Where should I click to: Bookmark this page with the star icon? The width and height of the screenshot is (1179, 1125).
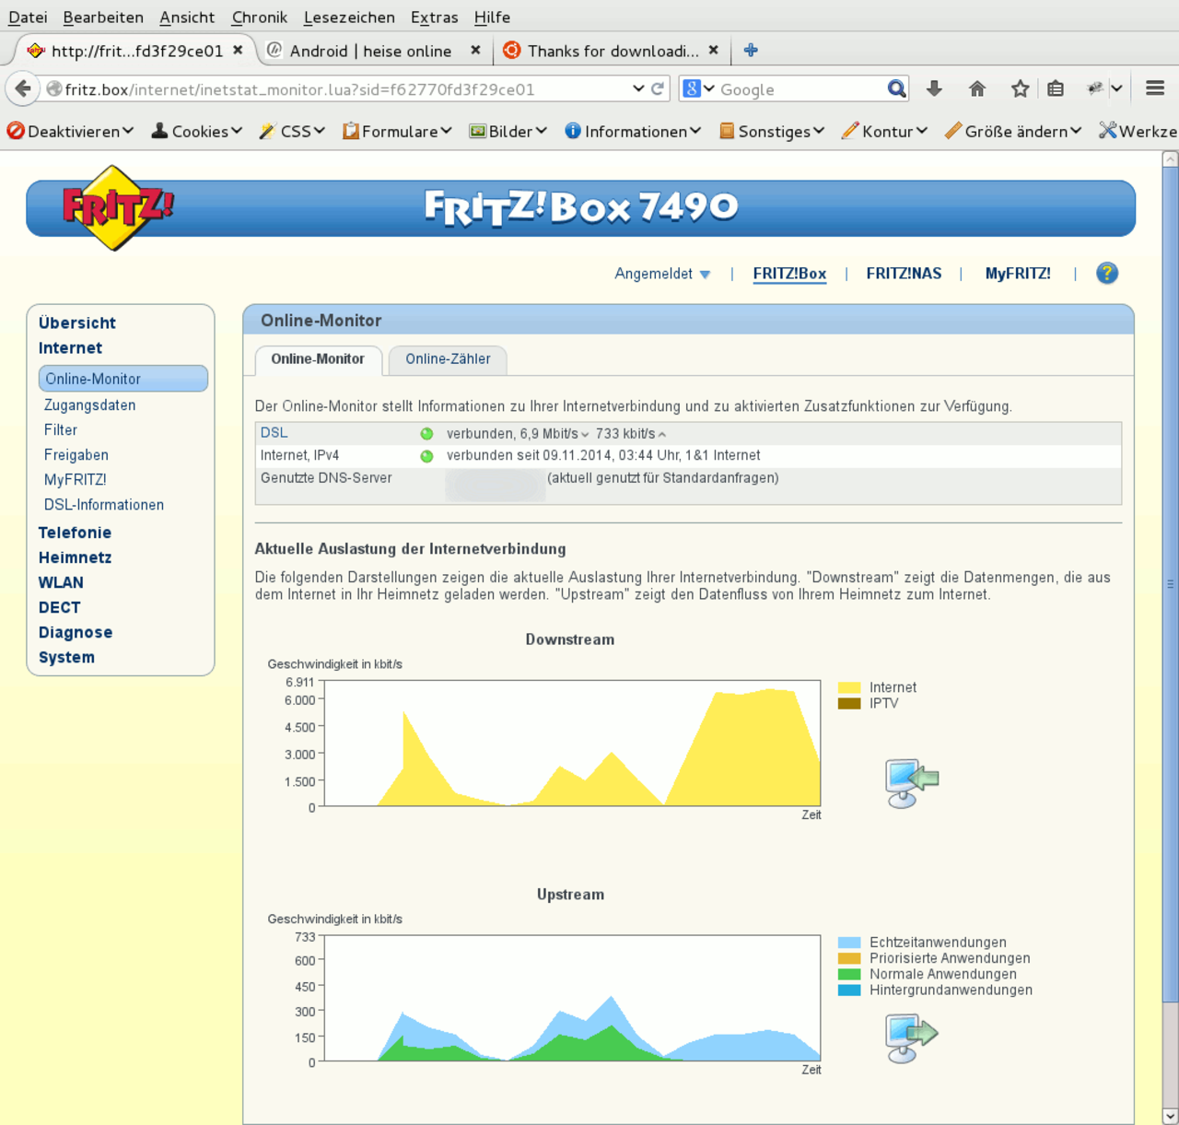[1020, 88]
